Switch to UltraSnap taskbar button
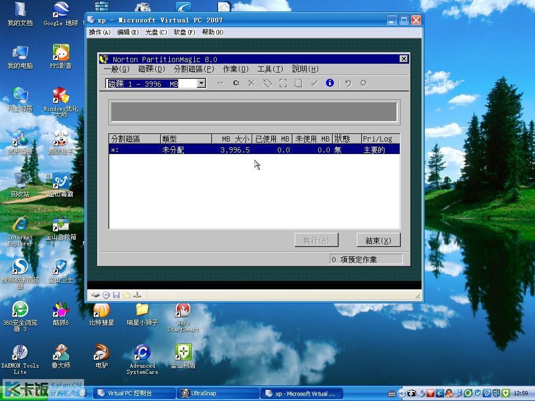This screenshot has width=535, height=401. tap(218, 393)
